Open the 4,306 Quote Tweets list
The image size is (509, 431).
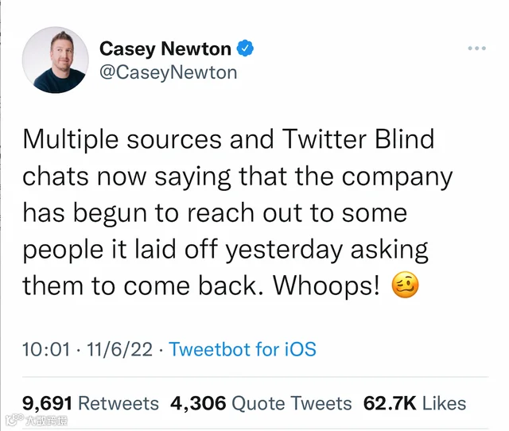coord(261,403)
